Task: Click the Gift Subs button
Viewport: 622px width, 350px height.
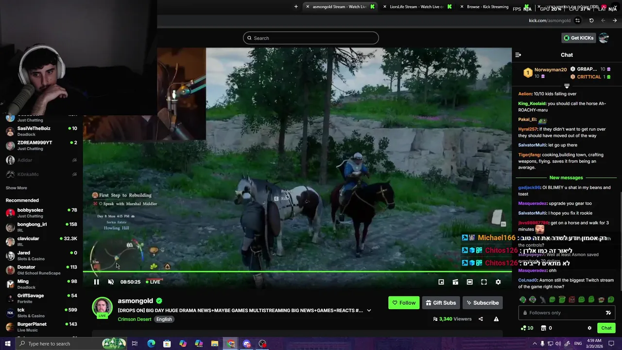Action: [x=441, y=303]
